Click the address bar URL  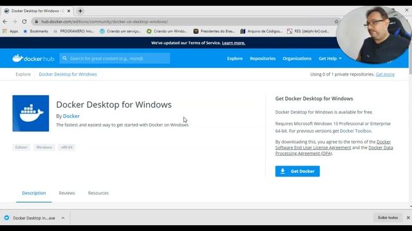click(104, 22)
